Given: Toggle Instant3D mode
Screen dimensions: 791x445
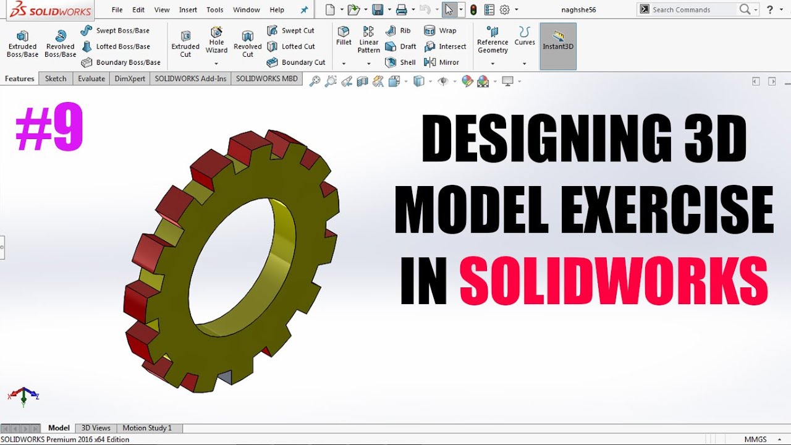Looking at the screenshot, I should tap(558, 46).
